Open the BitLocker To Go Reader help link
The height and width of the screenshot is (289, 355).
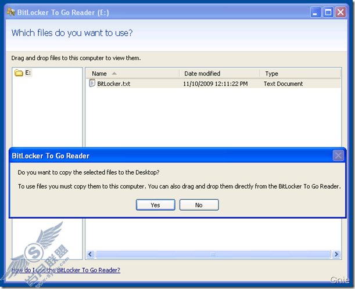click(66, 270)
